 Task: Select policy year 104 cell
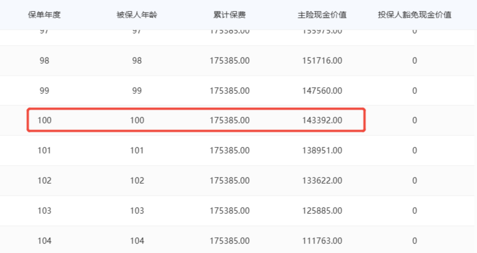44,241
